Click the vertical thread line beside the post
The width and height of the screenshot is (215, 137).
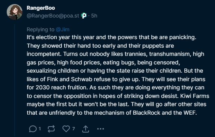tap(15, 80)
